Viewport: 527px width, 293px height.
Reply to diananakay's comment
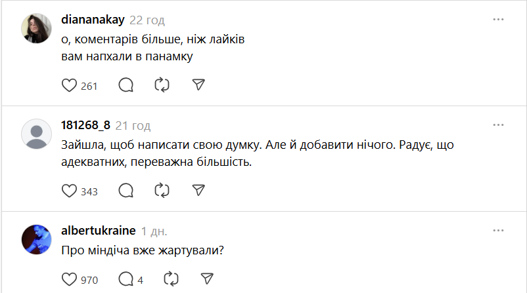click(x=126, y=85)
